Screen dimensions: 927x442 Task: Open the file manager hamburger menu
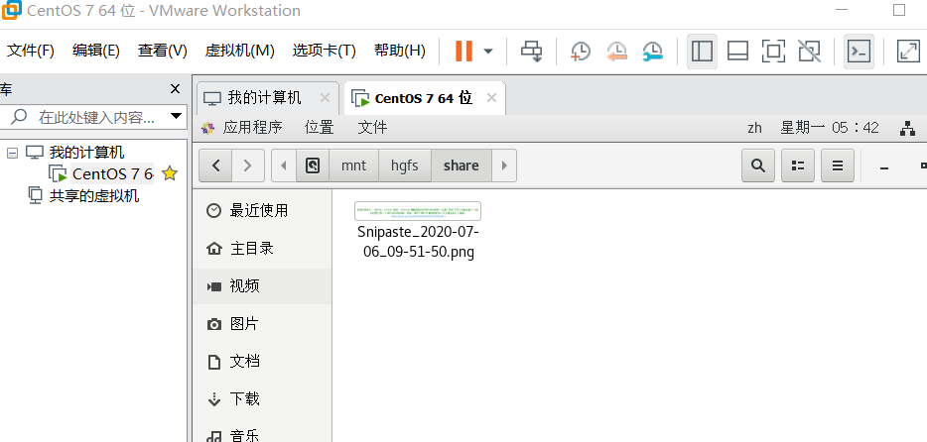[837, 166]
